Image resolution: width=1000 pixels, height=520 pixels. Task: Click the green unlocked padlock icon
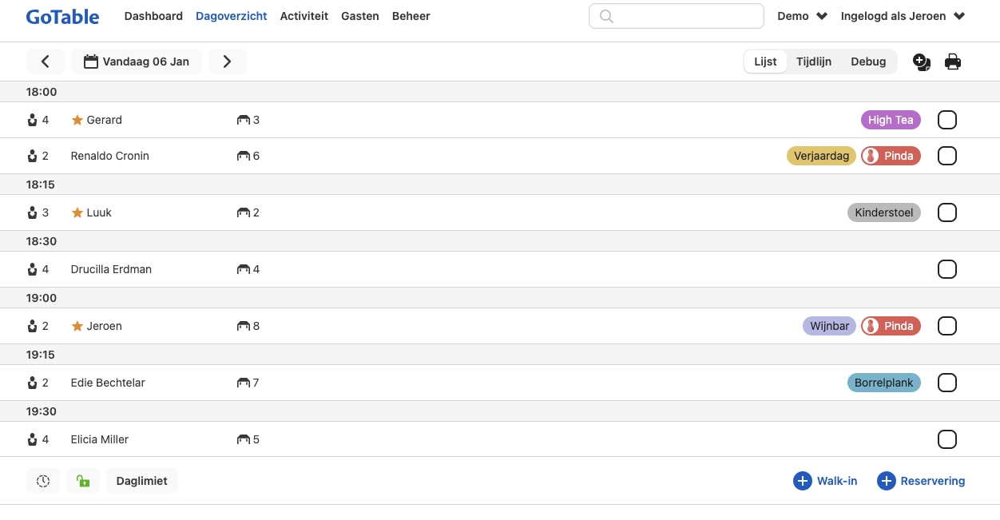83,481
